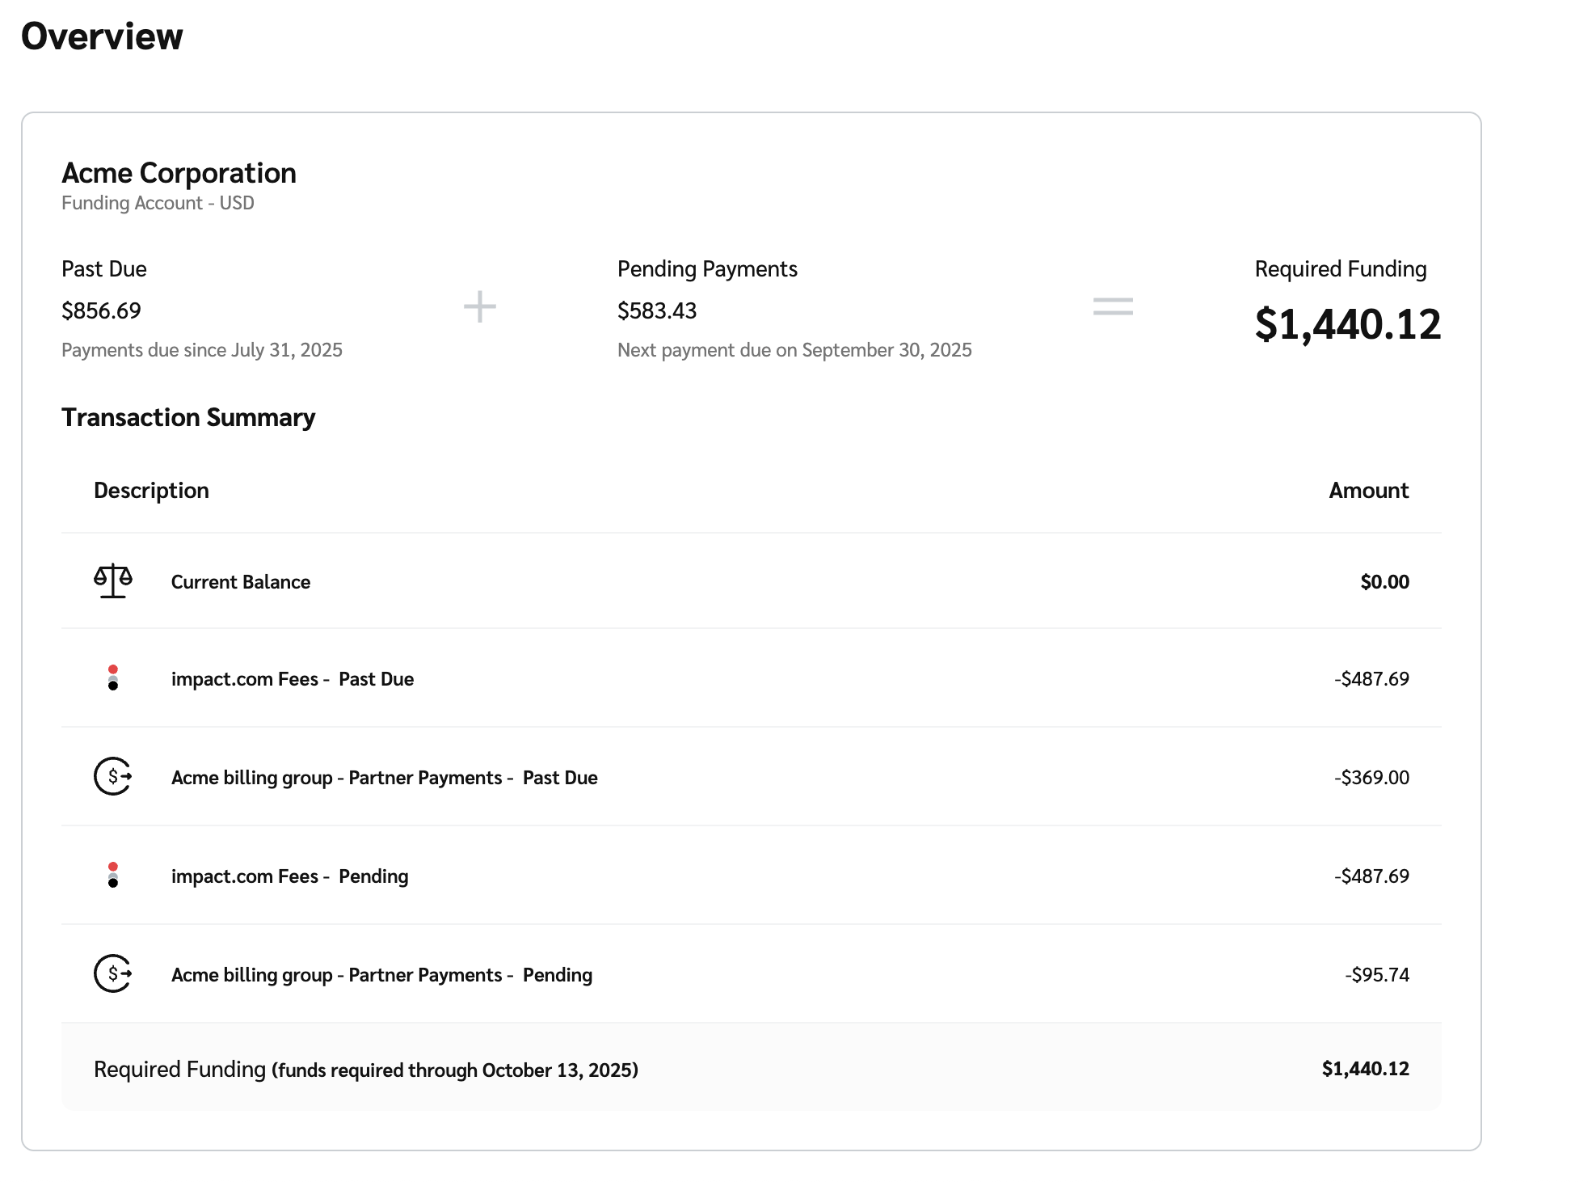The width and height of the screenshot is (1592, 1182).
Task: Click the large $1,440.12 Required Funding total
Action: [1347, 324]
